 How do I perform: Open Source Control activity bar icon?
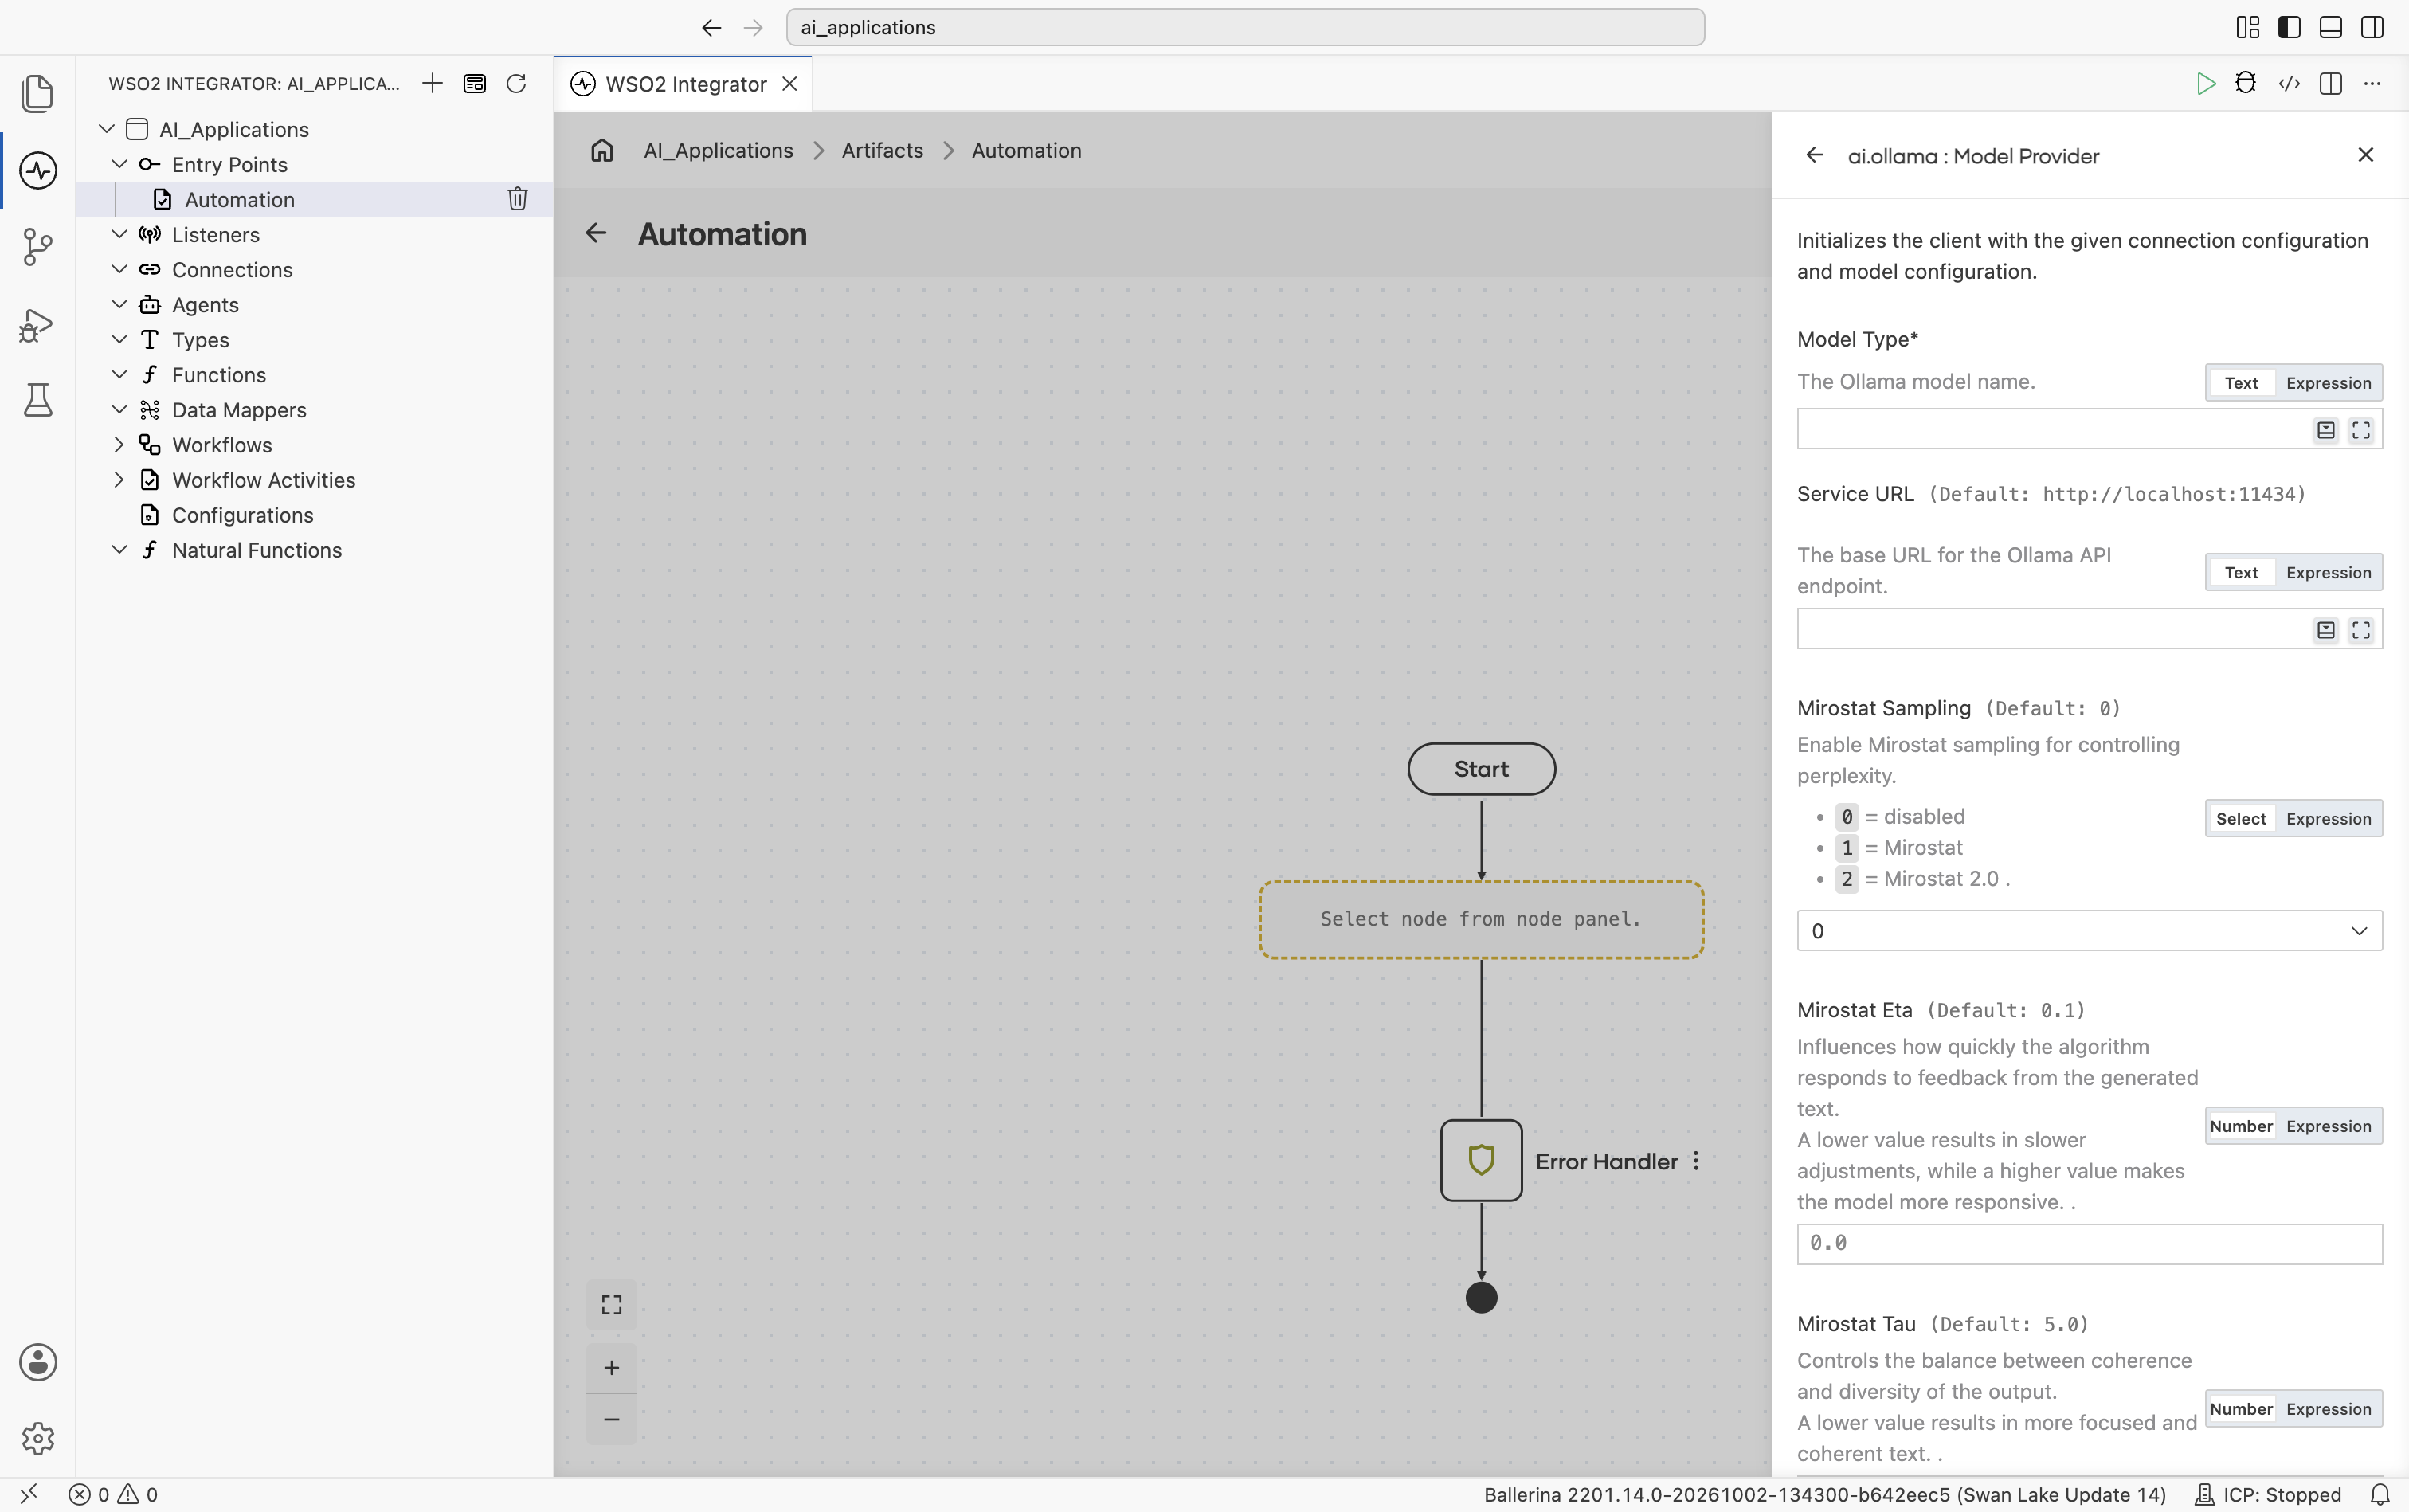(38, 247)
